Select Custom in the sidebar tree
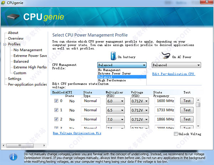The image size is (214, 165). pyautogui.click(x=20, y=73)
